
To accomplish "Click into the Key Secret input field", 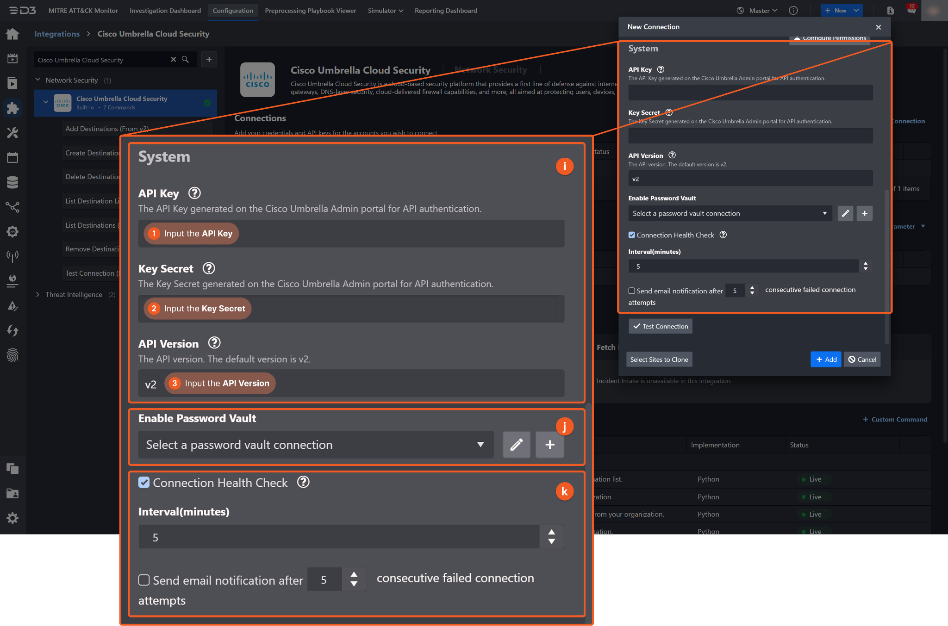I will tap(750, 136).
